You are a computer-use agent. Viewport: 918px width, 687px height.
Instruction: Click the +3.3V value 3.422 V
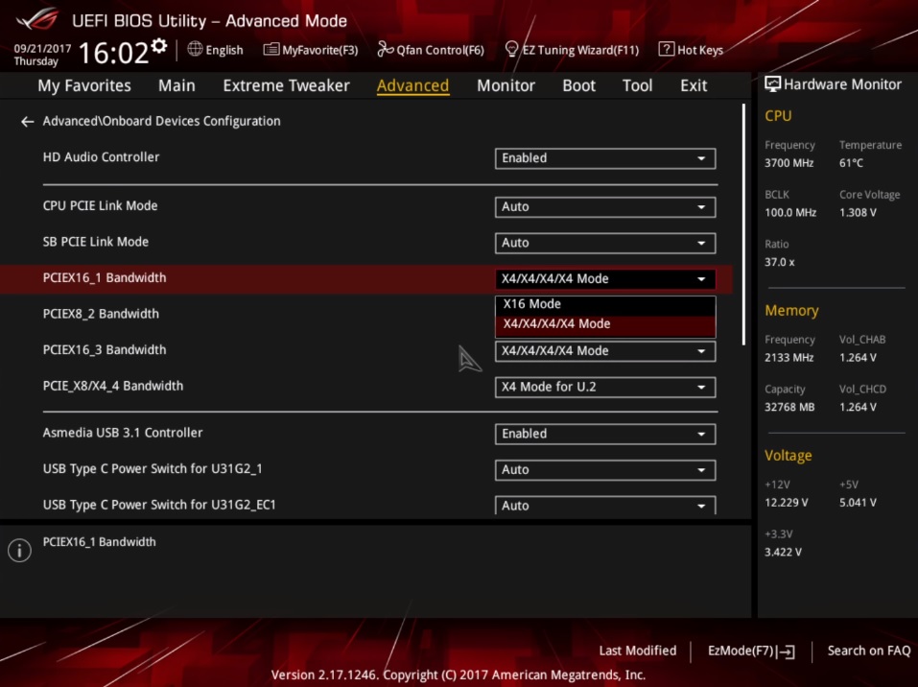click(783, 553)
